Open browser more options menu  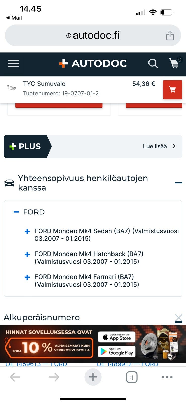167,377
